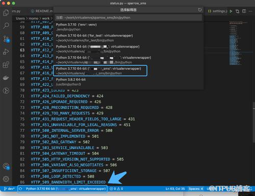Click work in the breadcrumb path
This screenshot has height=196, width=255.
46,18
